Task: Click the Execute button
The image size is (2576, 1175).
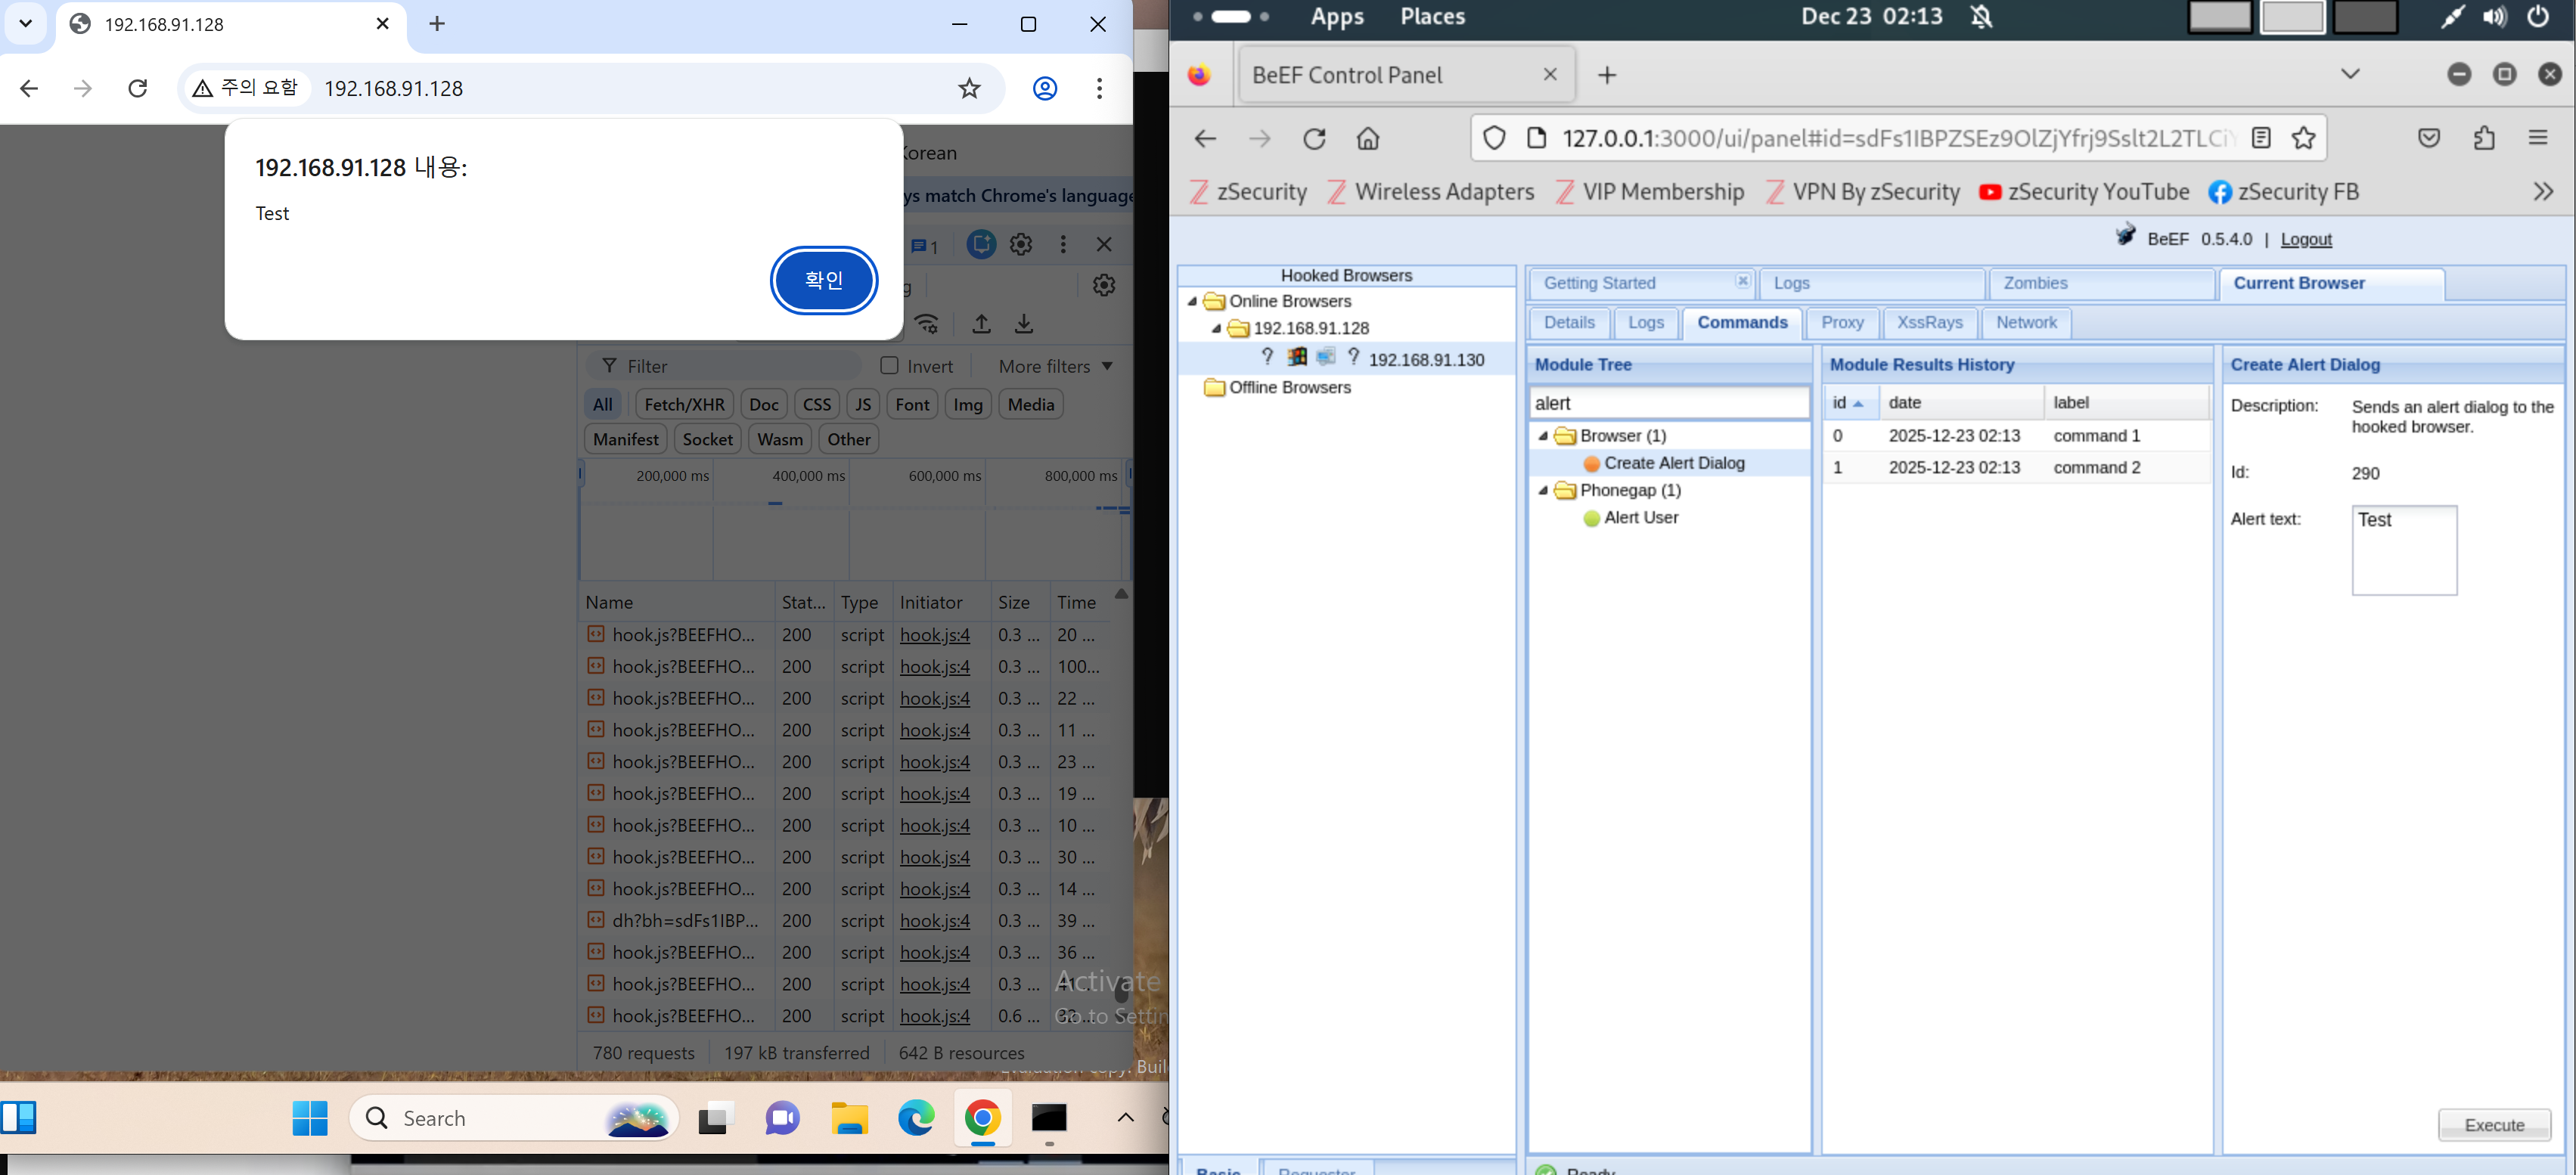Action: 2493,1124
